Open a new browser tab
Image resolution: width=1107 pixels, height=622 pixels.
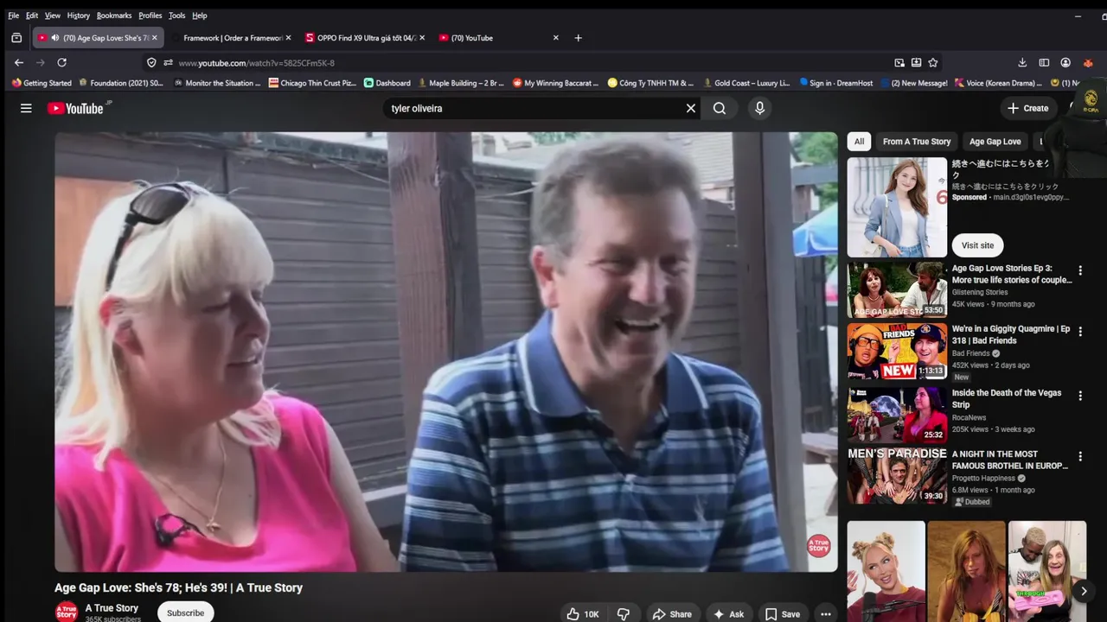coord(578,38)
